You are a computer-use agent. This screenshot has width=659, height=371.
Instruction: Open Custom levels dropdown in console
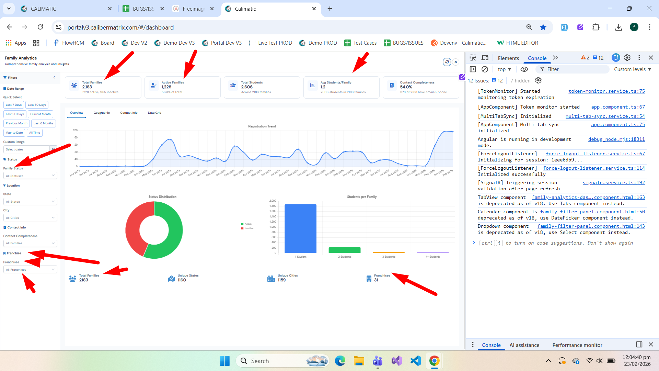click(632, 69)
